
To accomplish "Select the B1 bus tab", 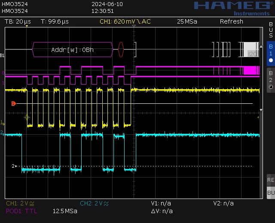I will tap(271, 54).
